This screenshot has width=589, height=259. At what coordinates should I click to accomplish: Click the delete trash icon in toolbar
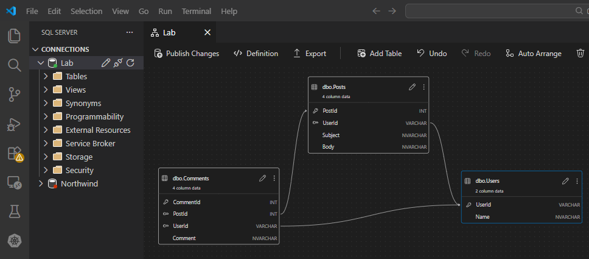tap(580, 54)
